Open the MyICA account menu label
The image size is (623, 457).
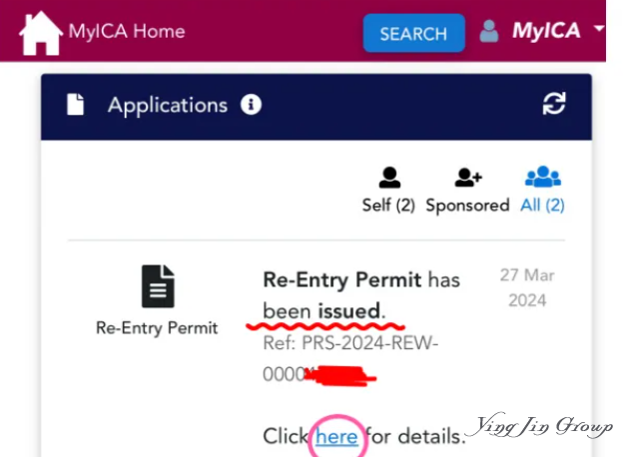tap(546, 31)
